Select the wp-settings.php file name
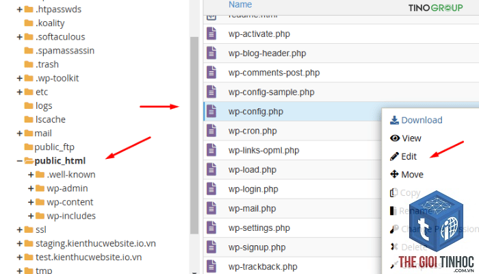 pos(259,228)
